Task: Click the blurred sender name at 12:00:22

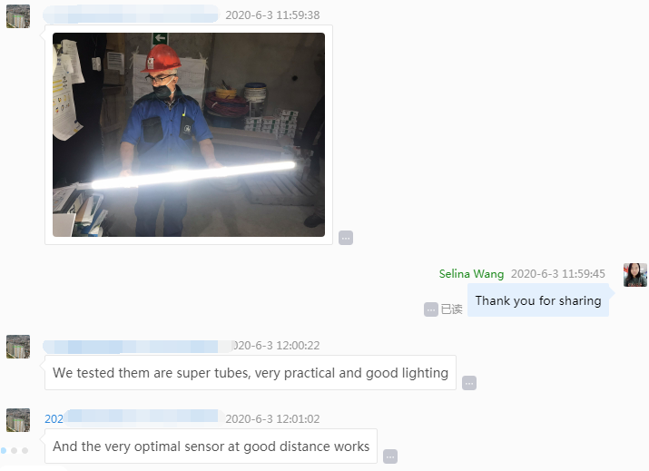Action: (139, 347)
